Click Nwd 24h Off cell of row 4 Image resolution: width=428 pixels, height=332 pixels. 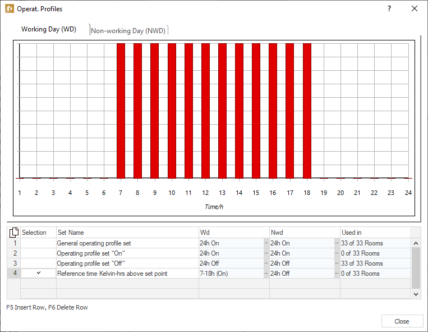tap(302, 273)
